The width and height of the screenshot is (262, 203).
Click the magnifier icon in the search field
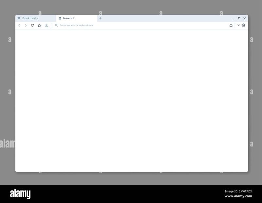(x=56, y=25)
